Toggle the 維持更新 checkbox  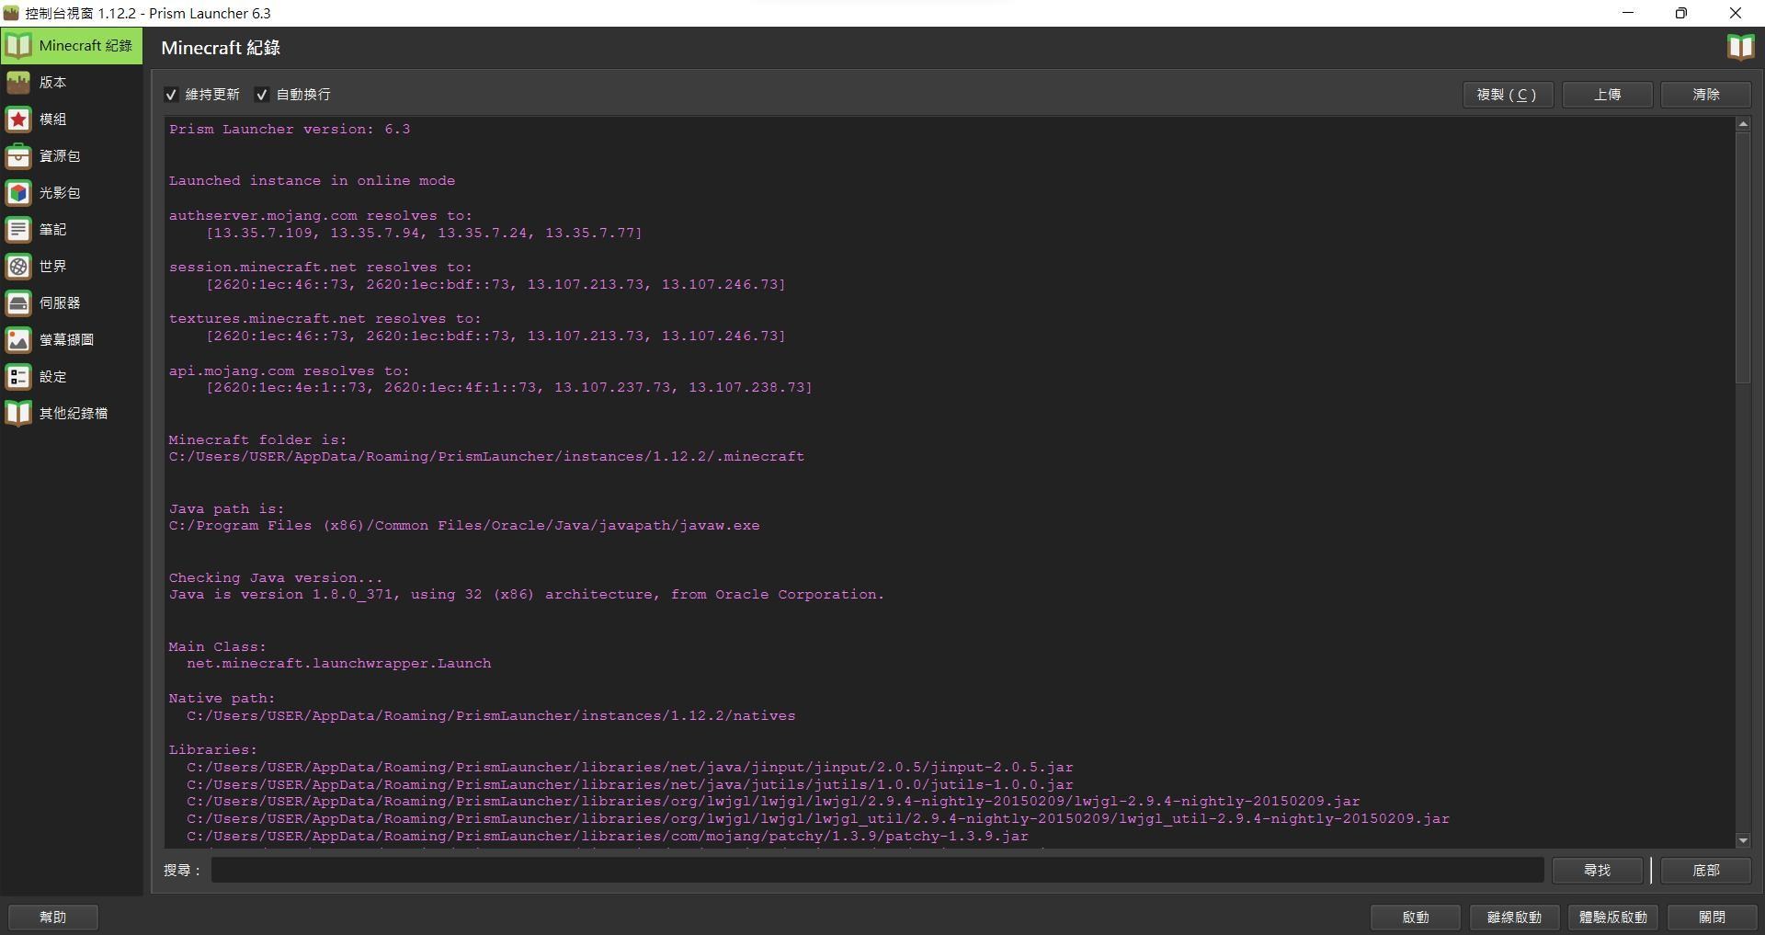coord(171,95)
